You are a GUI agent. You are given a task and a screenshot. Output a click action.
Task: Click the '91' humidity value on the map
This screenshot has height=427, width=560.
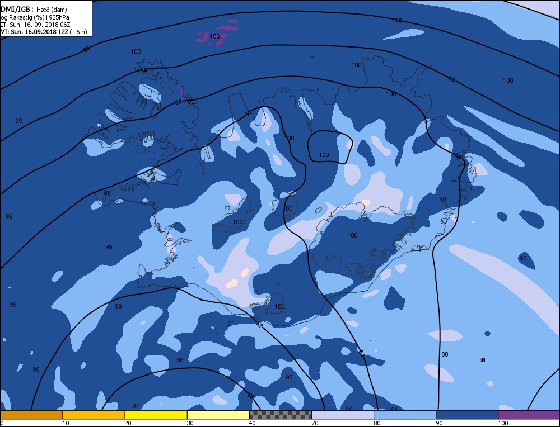coord(483,360)
